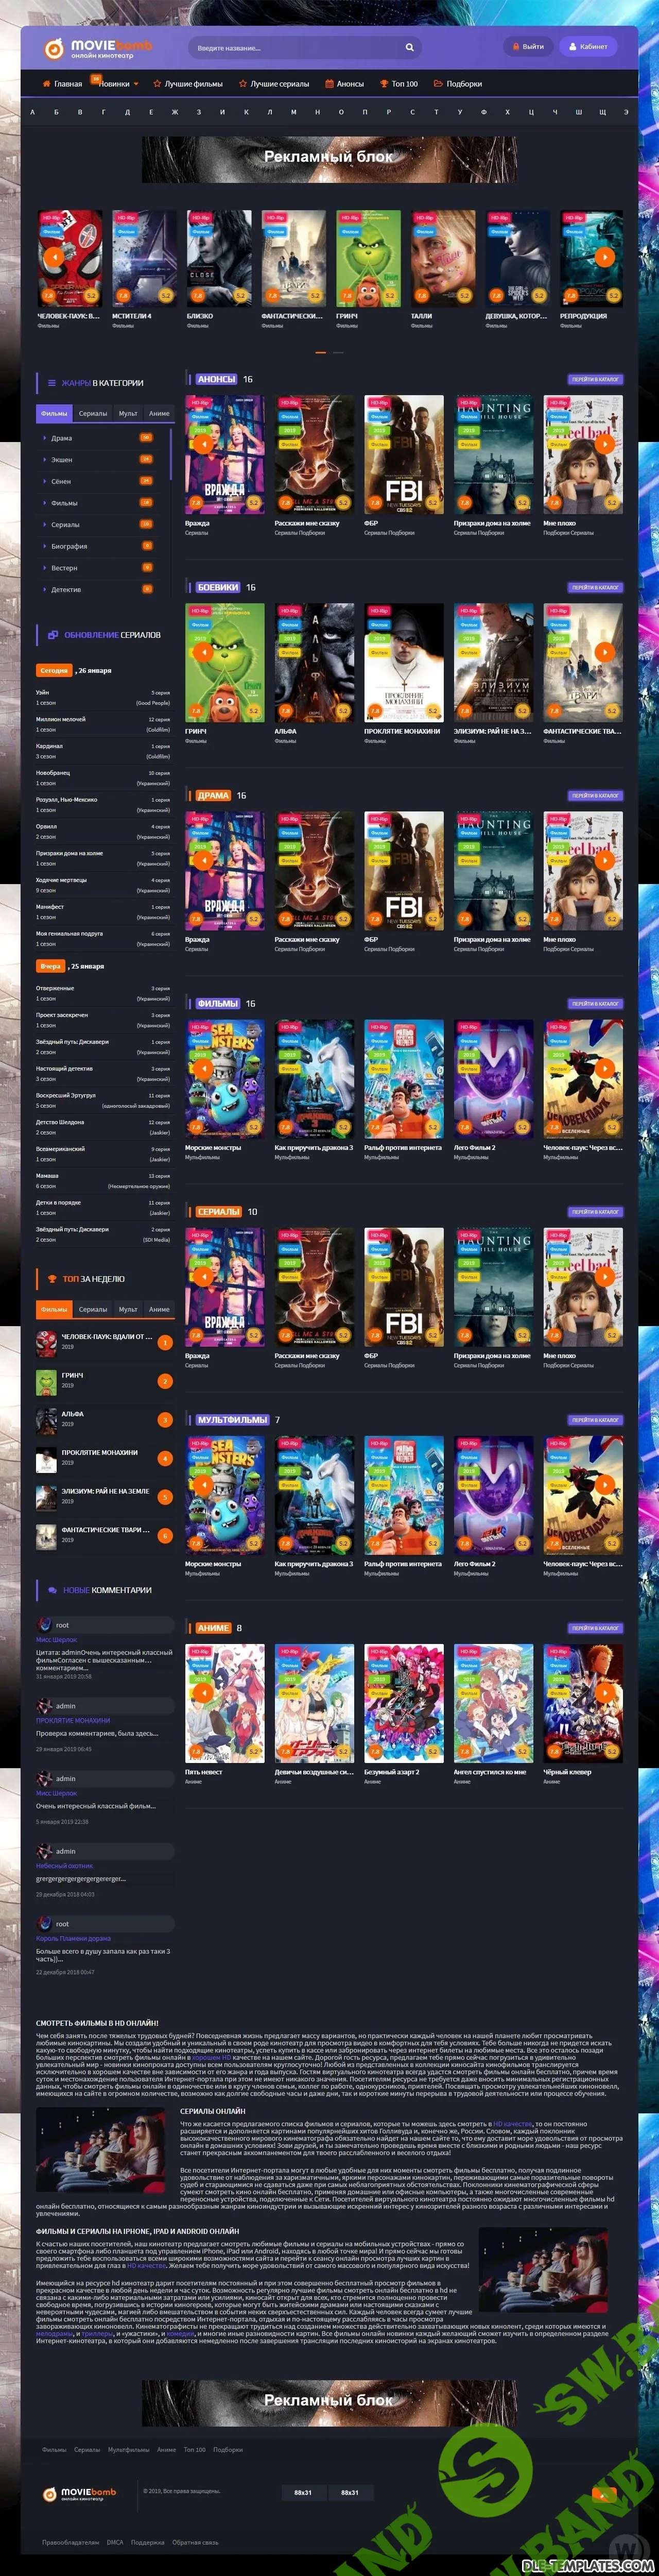The width and height of the screenshot is (659, 2576).
Task: Click the magnifier search icon
Action: (409, 47)
